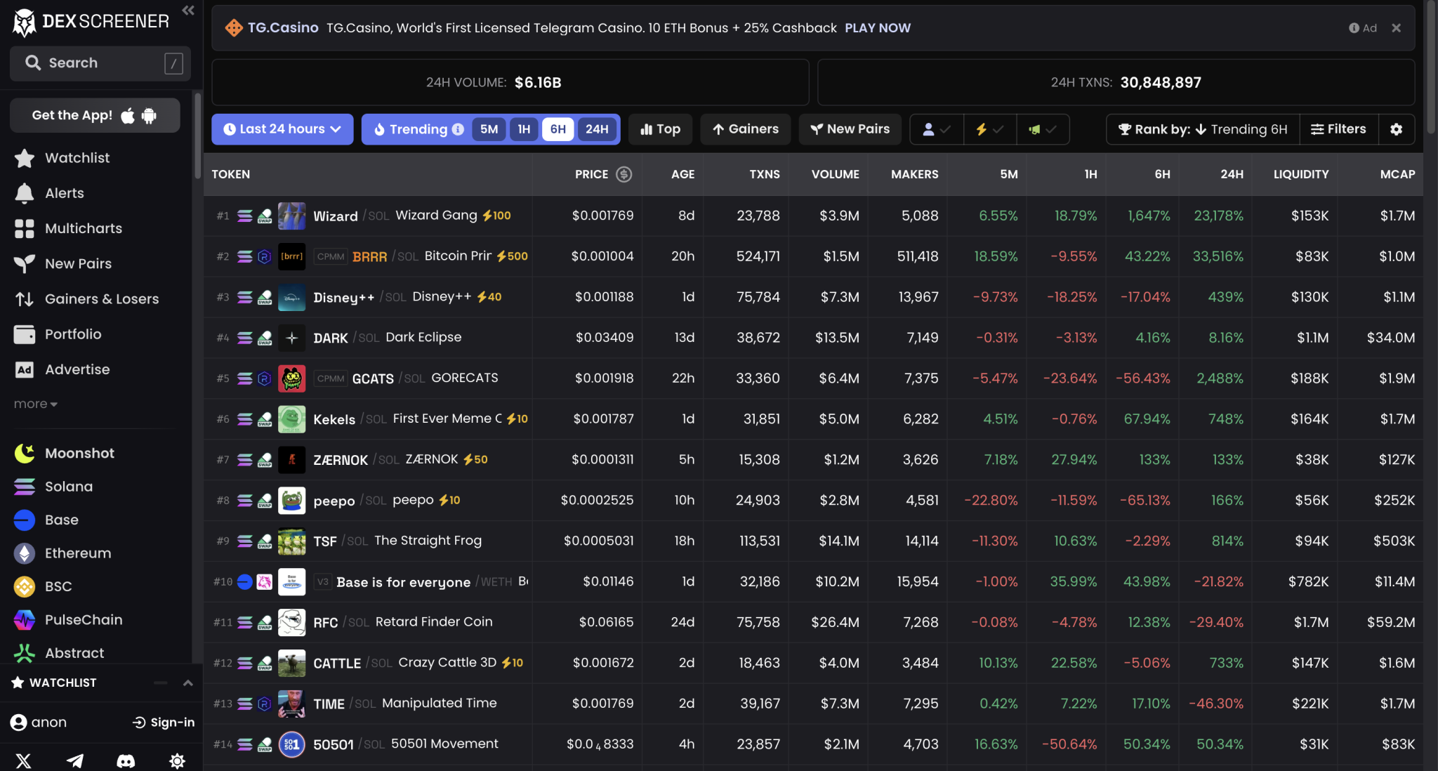Expand the more menu in sidebar
Screen dimensions: 1438x771
point(35,404)
